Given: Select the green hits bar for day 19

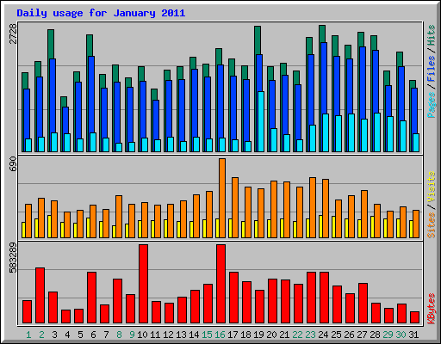Looking at the screenshot, I should click(x=258, y=40).
